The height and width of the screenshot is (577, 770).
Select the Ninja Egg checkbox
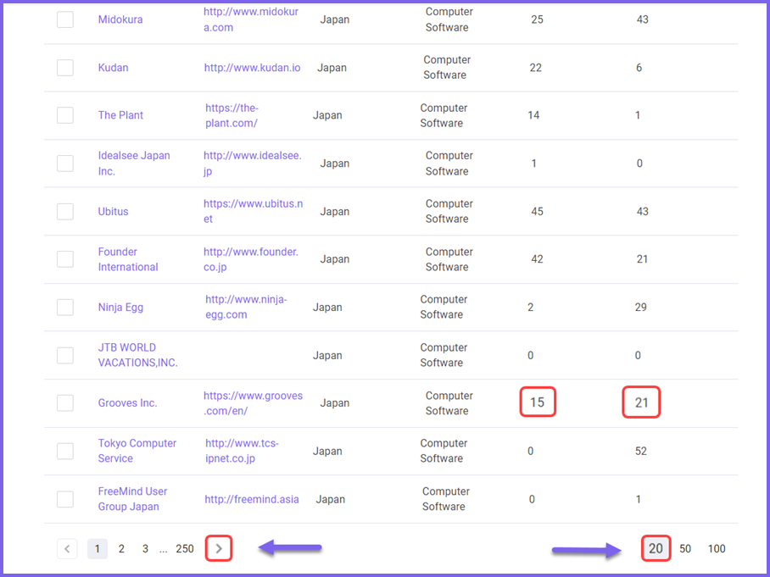65,308
